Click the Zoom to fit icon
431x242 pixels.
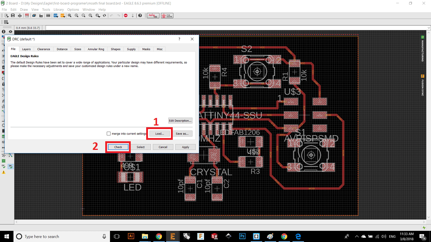[x=69, y=16]
